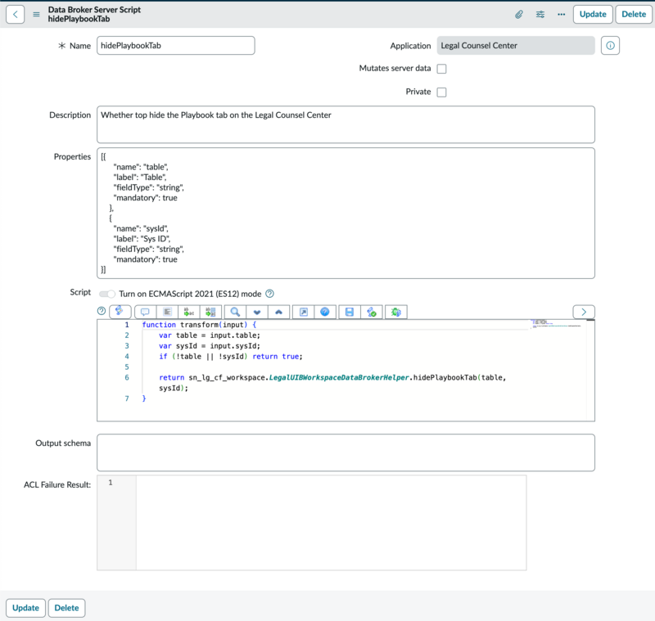Click the 'function transform(input) {' code line
Viewport: 655px width, 621px height.
199,325
